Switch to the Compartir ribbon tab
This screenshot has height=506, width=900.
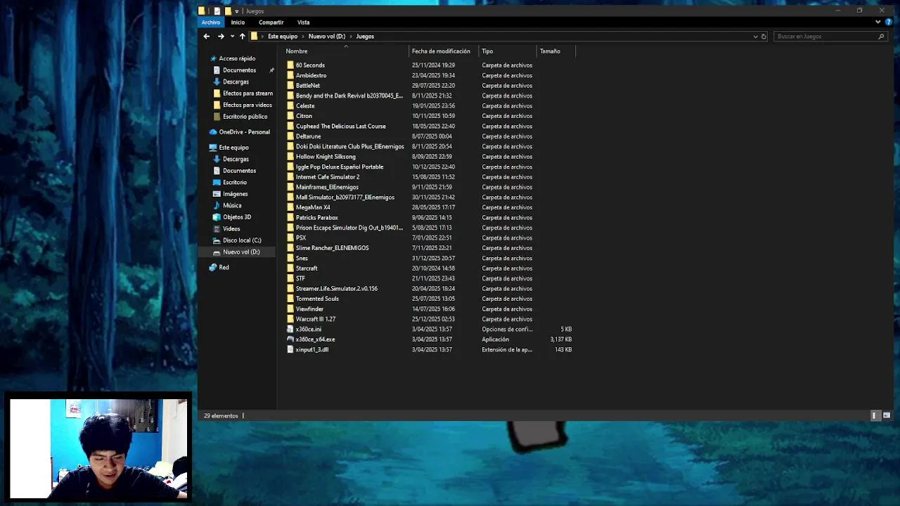(271, 22)
